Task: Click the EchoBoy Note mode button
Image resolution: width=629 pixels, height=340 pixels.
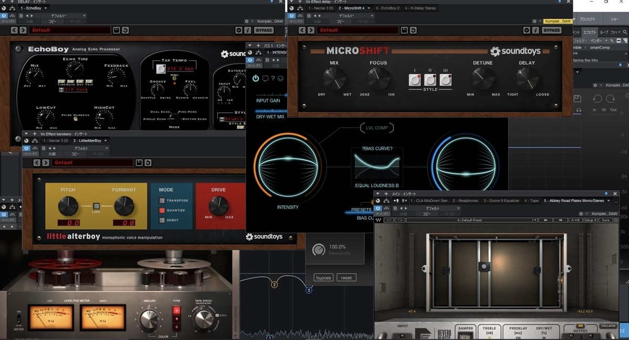Action: click(70, 81)
